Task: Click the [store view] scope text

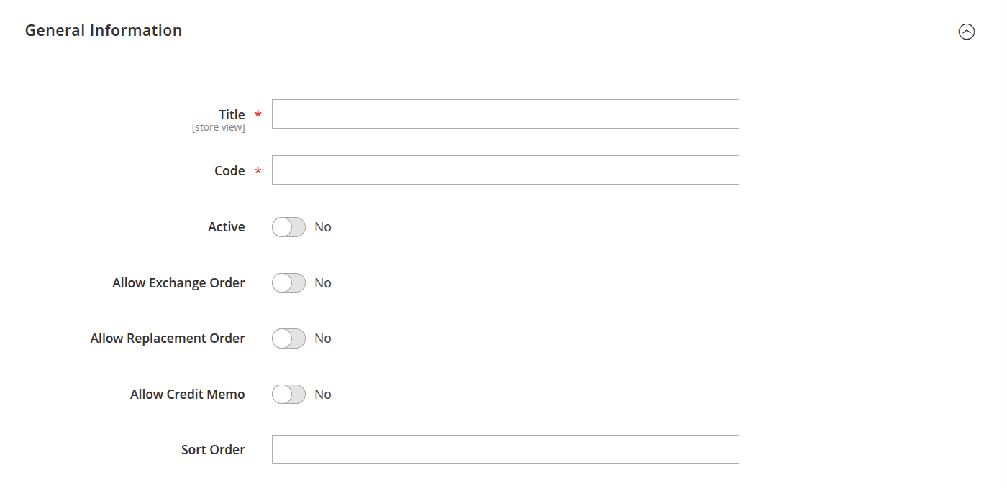Action: [x=218, y=128]
